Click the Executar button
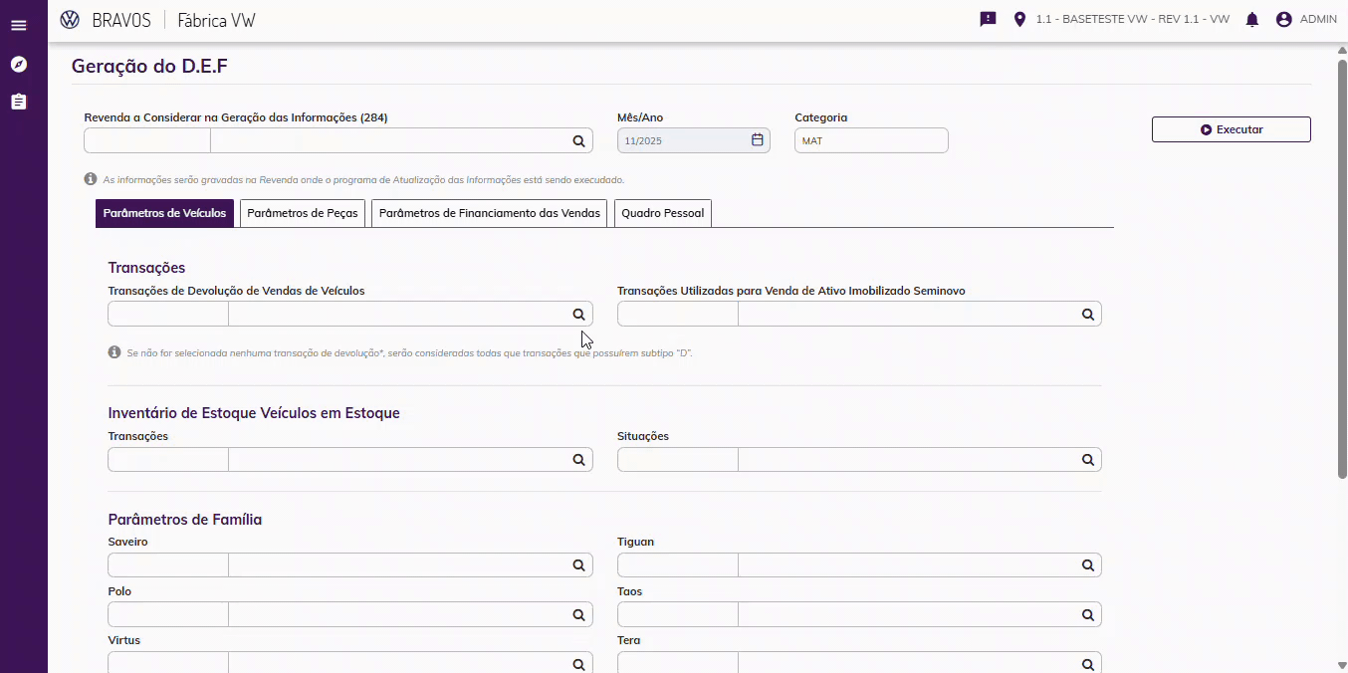 coord(1231,129)
